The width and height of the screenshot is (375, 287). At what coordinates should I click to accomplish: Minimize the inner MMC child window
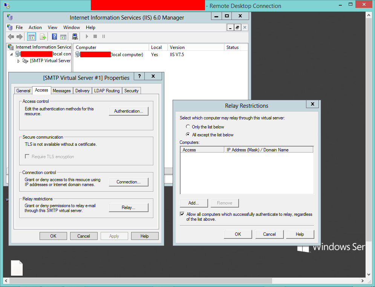[x=230, y=27]
